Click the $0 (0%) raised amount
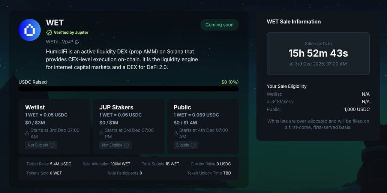The width and height of the screenshot is (387, 193). [x=230, y=82]
